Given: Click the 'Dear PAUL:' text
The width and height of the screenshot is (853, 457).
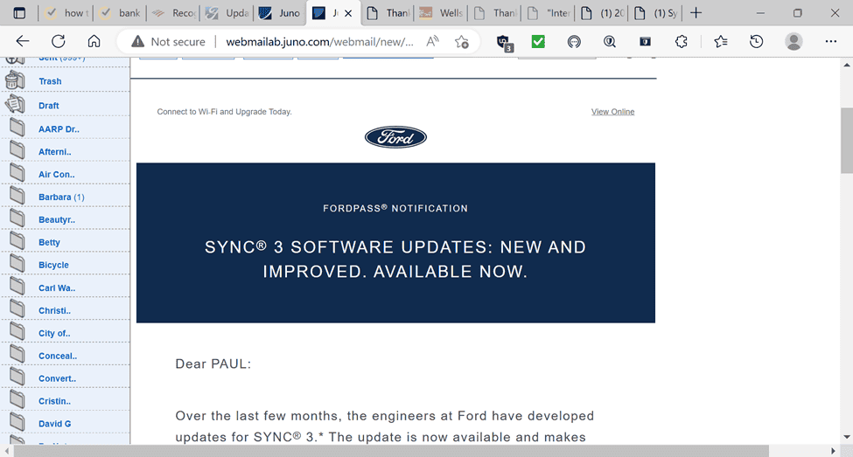Looking at the screenshot, I should [x=213, y=364].
